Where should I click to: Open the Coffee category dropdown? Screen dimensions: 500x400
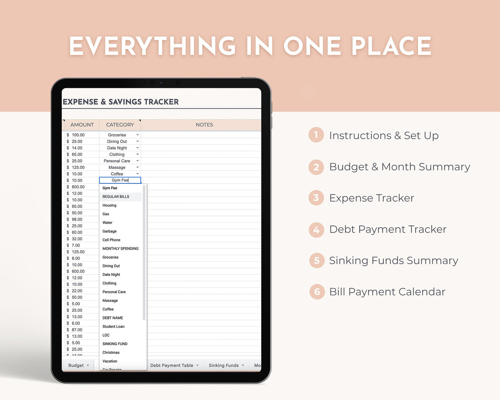137,174
